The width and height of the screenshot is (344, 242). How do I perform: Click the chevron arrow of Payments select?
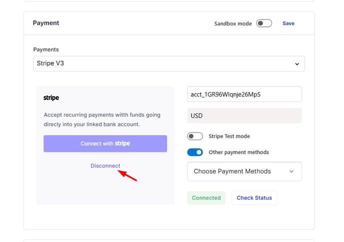[x=297, y=64]
